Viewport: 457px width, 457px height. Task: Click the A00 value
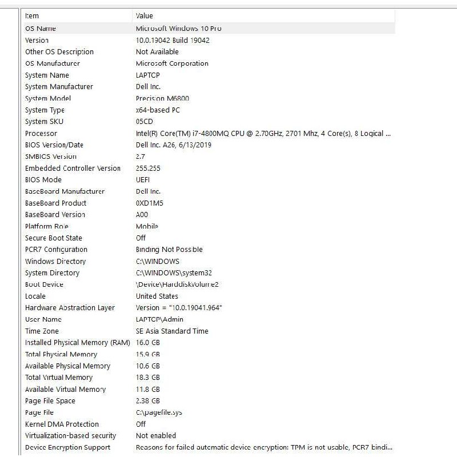[x=142, y=215]
